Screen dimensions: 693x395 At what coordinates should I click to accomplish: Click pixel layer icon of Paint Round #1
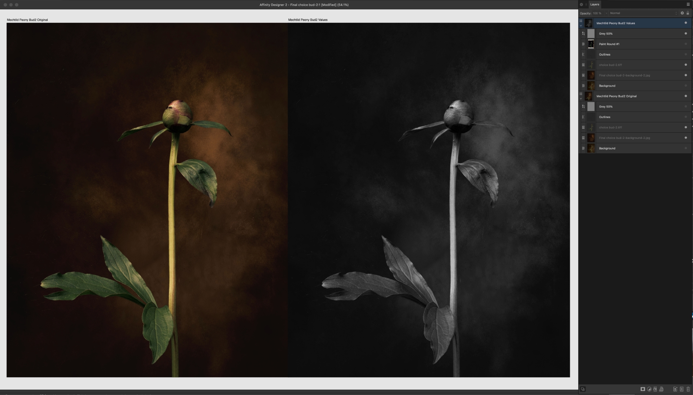point(583,44)
